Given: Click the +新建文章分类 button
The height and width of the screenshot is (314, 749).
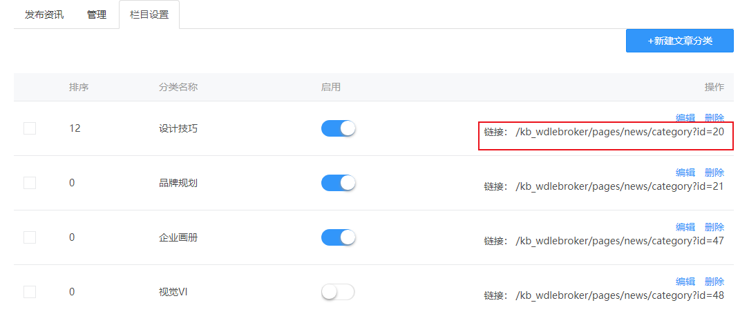Looking at the screenshot, I should (x=680, y=41).
